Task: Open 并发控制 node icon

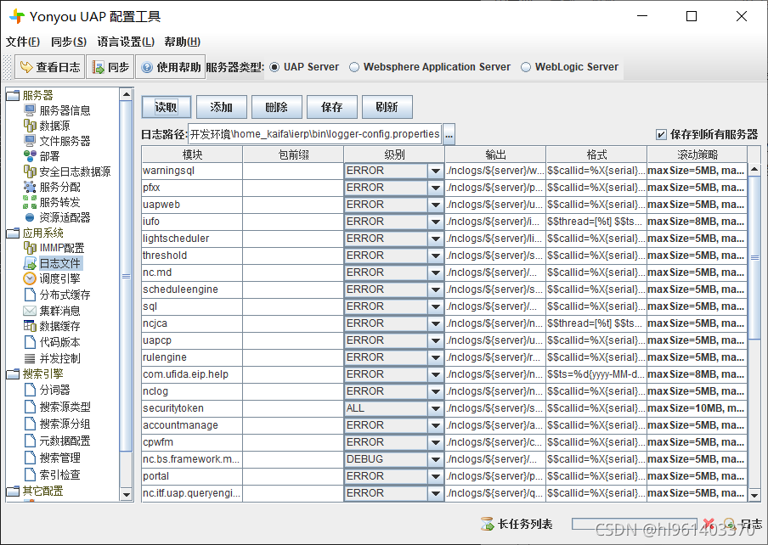Action: 30,358
